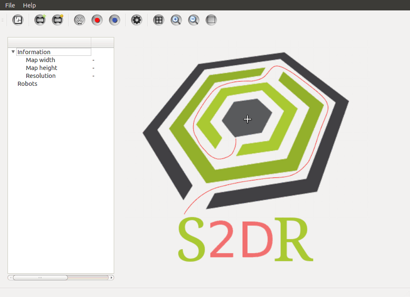
Task: Open the File menu
Action: pos(10,5)
